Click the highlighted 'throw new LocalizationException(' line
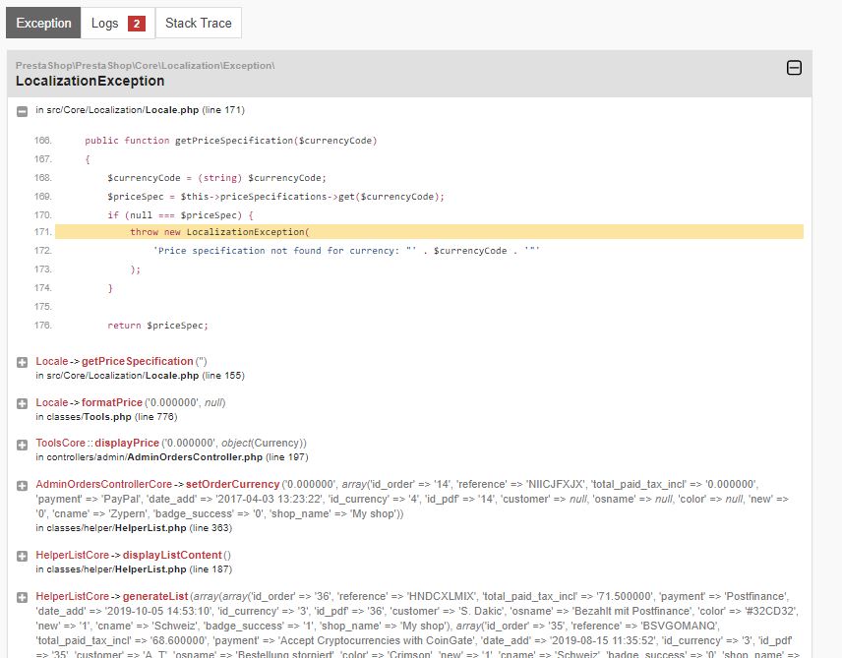This screenshot has width=842, height=658. 429,232
